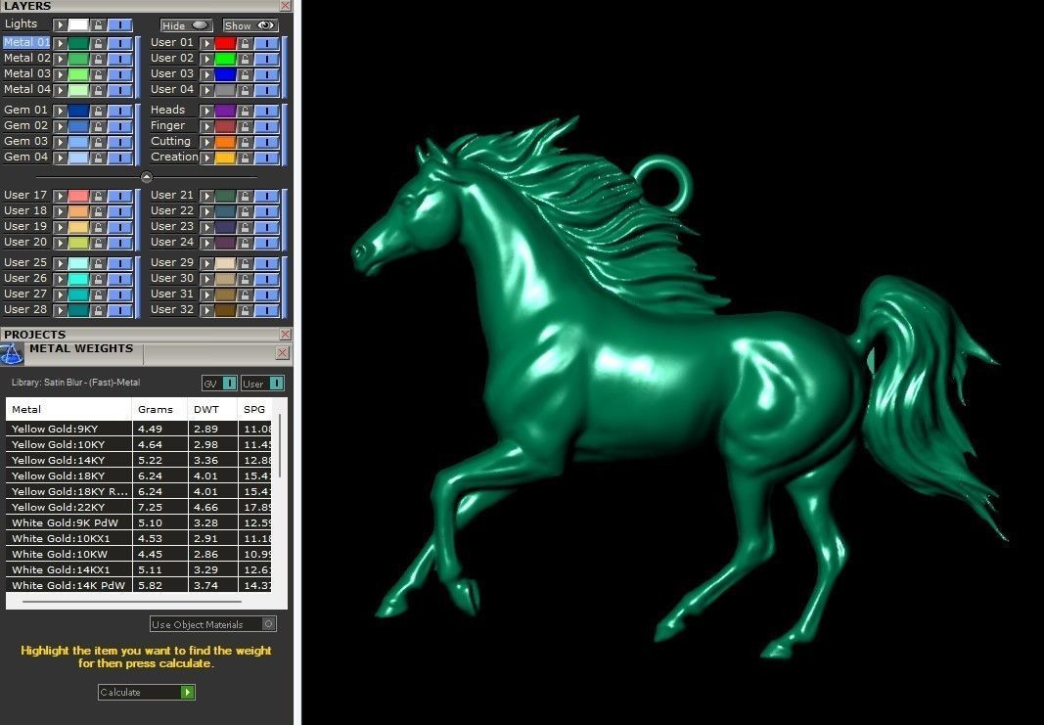
Task: Click lock icon for Gem 04 layer
Action: 99,158
